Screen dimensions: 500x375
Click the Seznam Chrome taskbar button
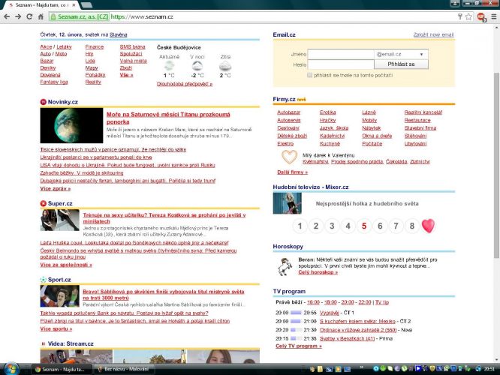(x=62, y=369)
